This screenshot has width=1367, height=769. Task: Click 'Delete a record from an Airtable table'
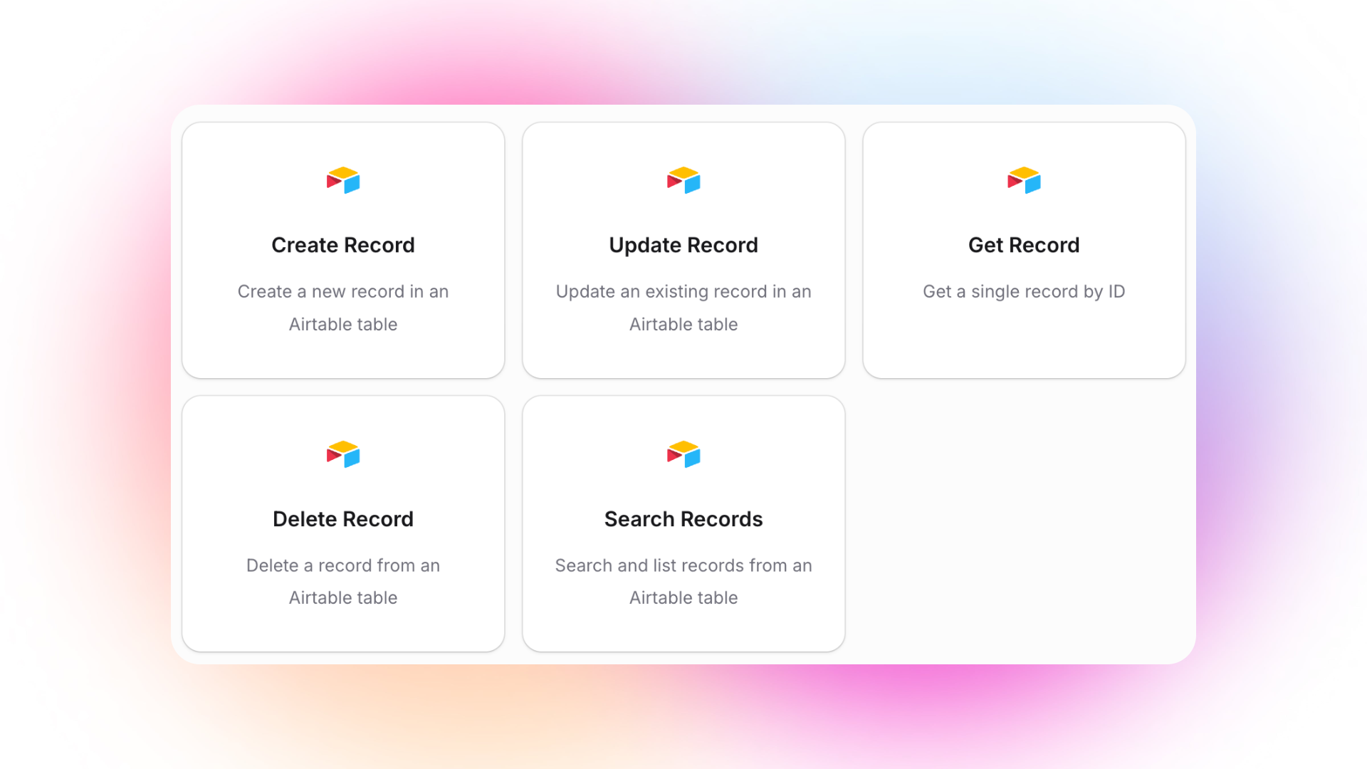(343, 582)
